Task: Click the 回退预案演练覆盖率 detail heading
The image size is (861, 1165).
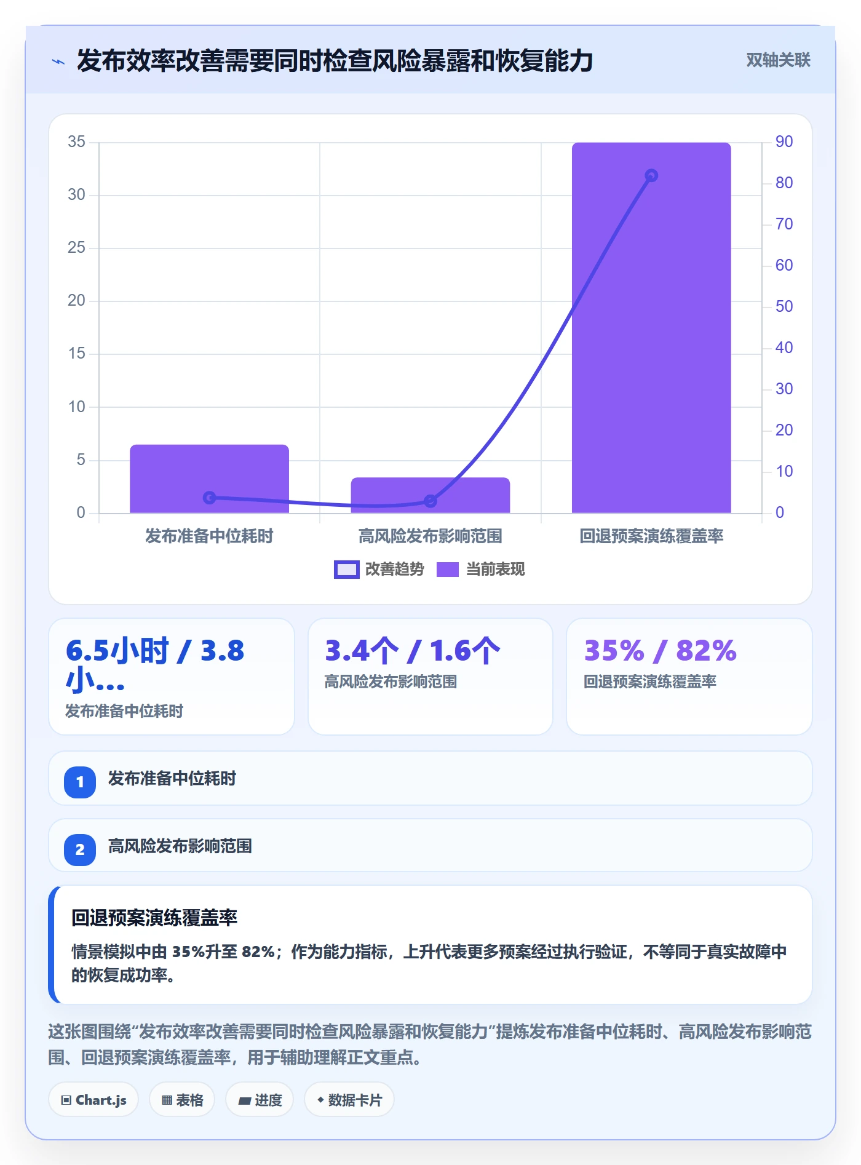Action: [x=154, y=918]
